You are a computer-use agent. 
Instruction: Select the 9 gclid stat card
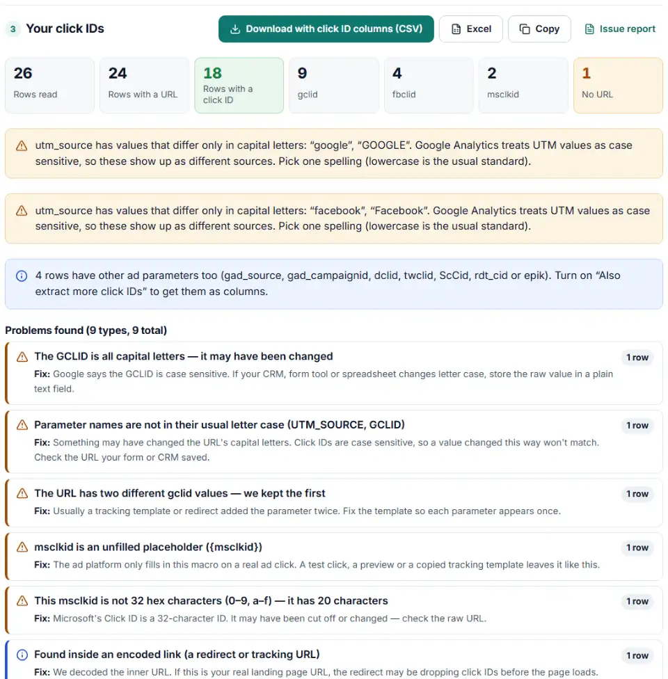[334, 86]
